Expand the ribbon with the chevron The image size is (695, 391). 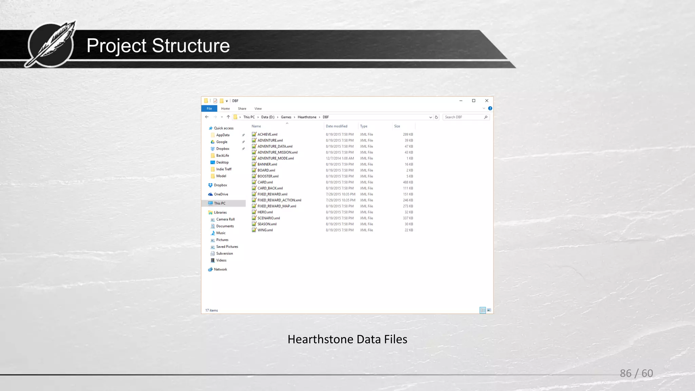click(484, 108)
